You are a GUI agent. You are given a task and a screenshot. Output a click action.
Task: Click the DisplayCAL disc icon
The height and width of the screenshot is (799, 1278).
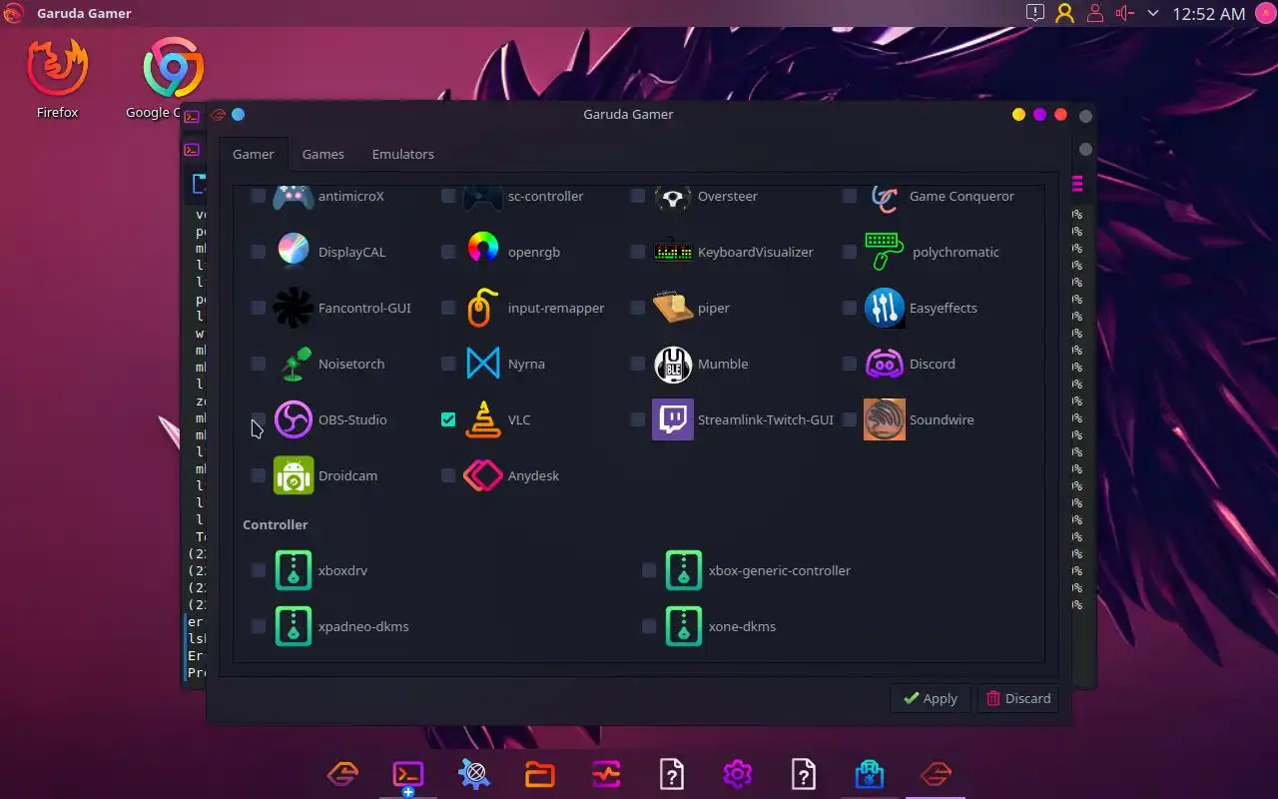pyautogui.click(x=294, y=252)
